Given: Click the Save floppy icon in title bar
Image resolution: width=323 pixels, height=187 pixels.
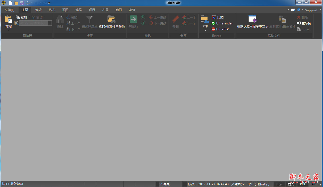Looking at the screenshot, I should 22,3.
